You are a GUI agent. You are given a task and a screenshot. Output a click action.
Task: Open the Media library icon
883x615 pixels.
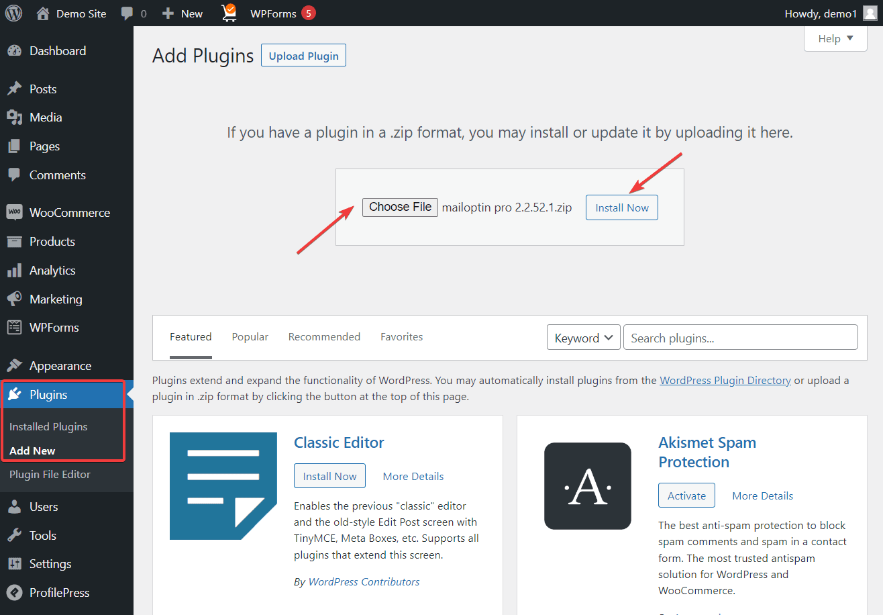[14, 117]
